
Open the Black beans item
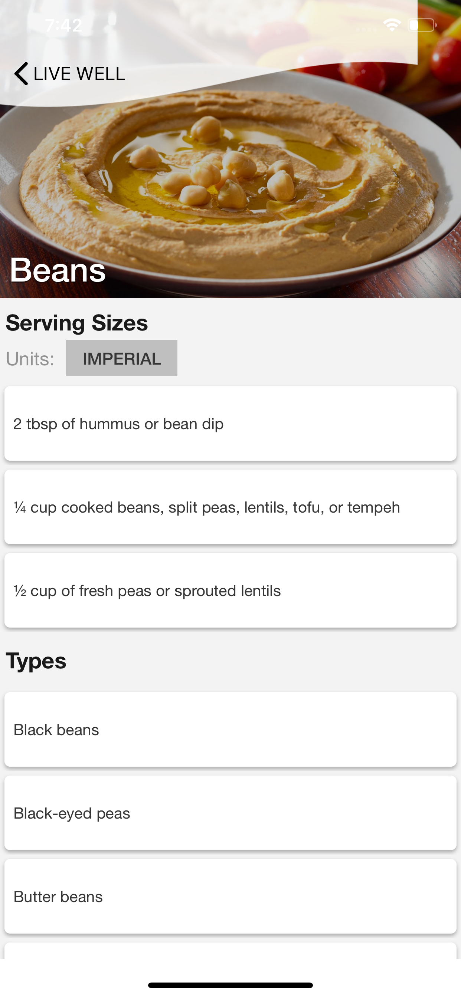click(230, 730)
